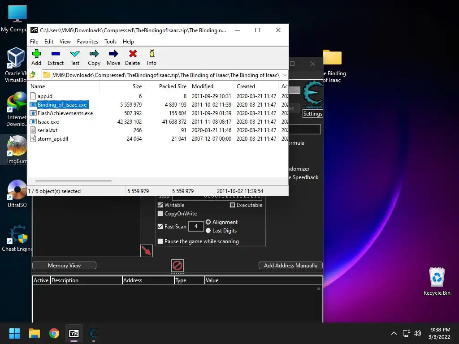Click the Cheat Engine logo
This screenshot has height=344, width=459.
pyautogui.click(x=313, y=94)
